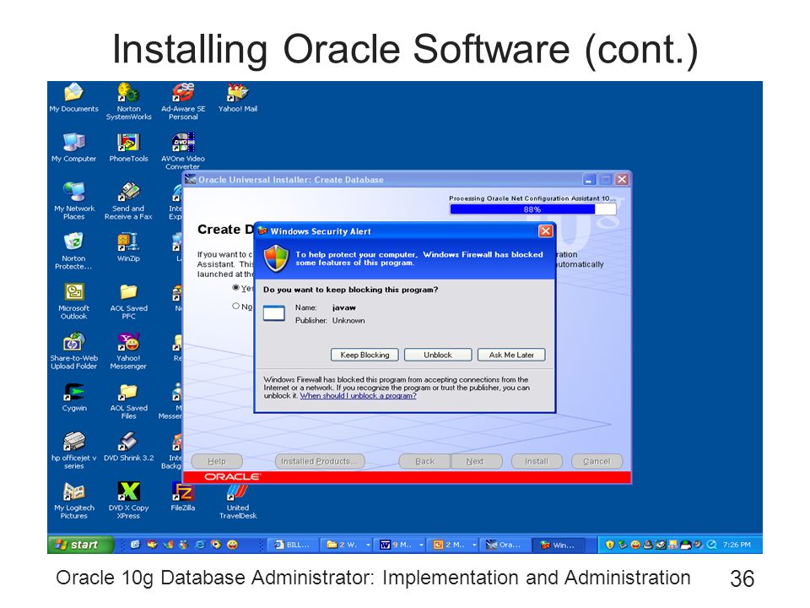The image size is (810, 608).
Task: Open My Documents desktop icon
Action: pyautogui.click(x=74, y=98)
